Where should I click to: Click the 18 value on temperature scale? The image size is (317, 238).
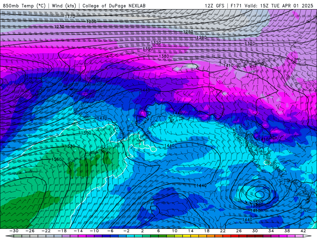point(207,231)
